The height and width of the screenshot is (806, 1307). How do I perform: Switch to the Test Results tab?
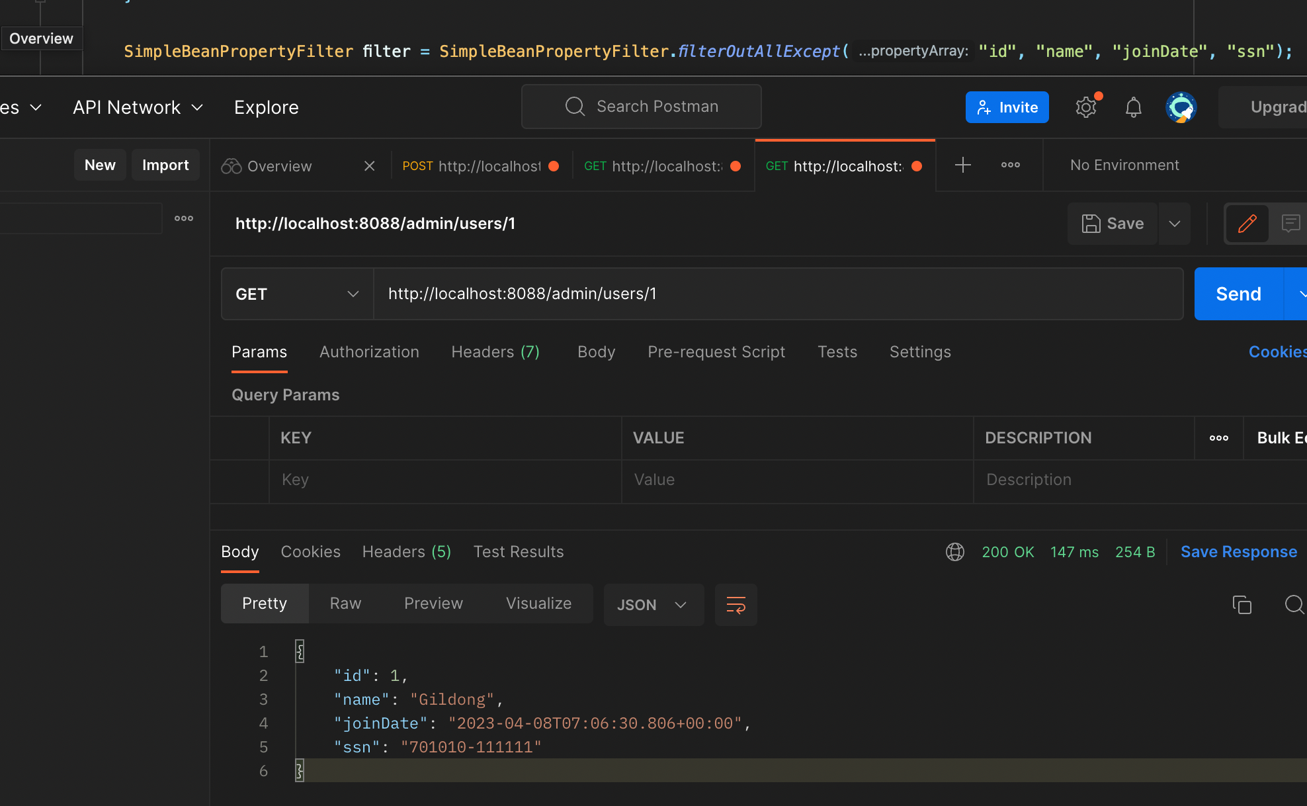click(518, 551)
